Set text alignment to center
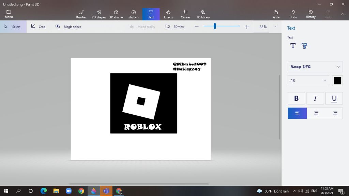 coord(316,113)
